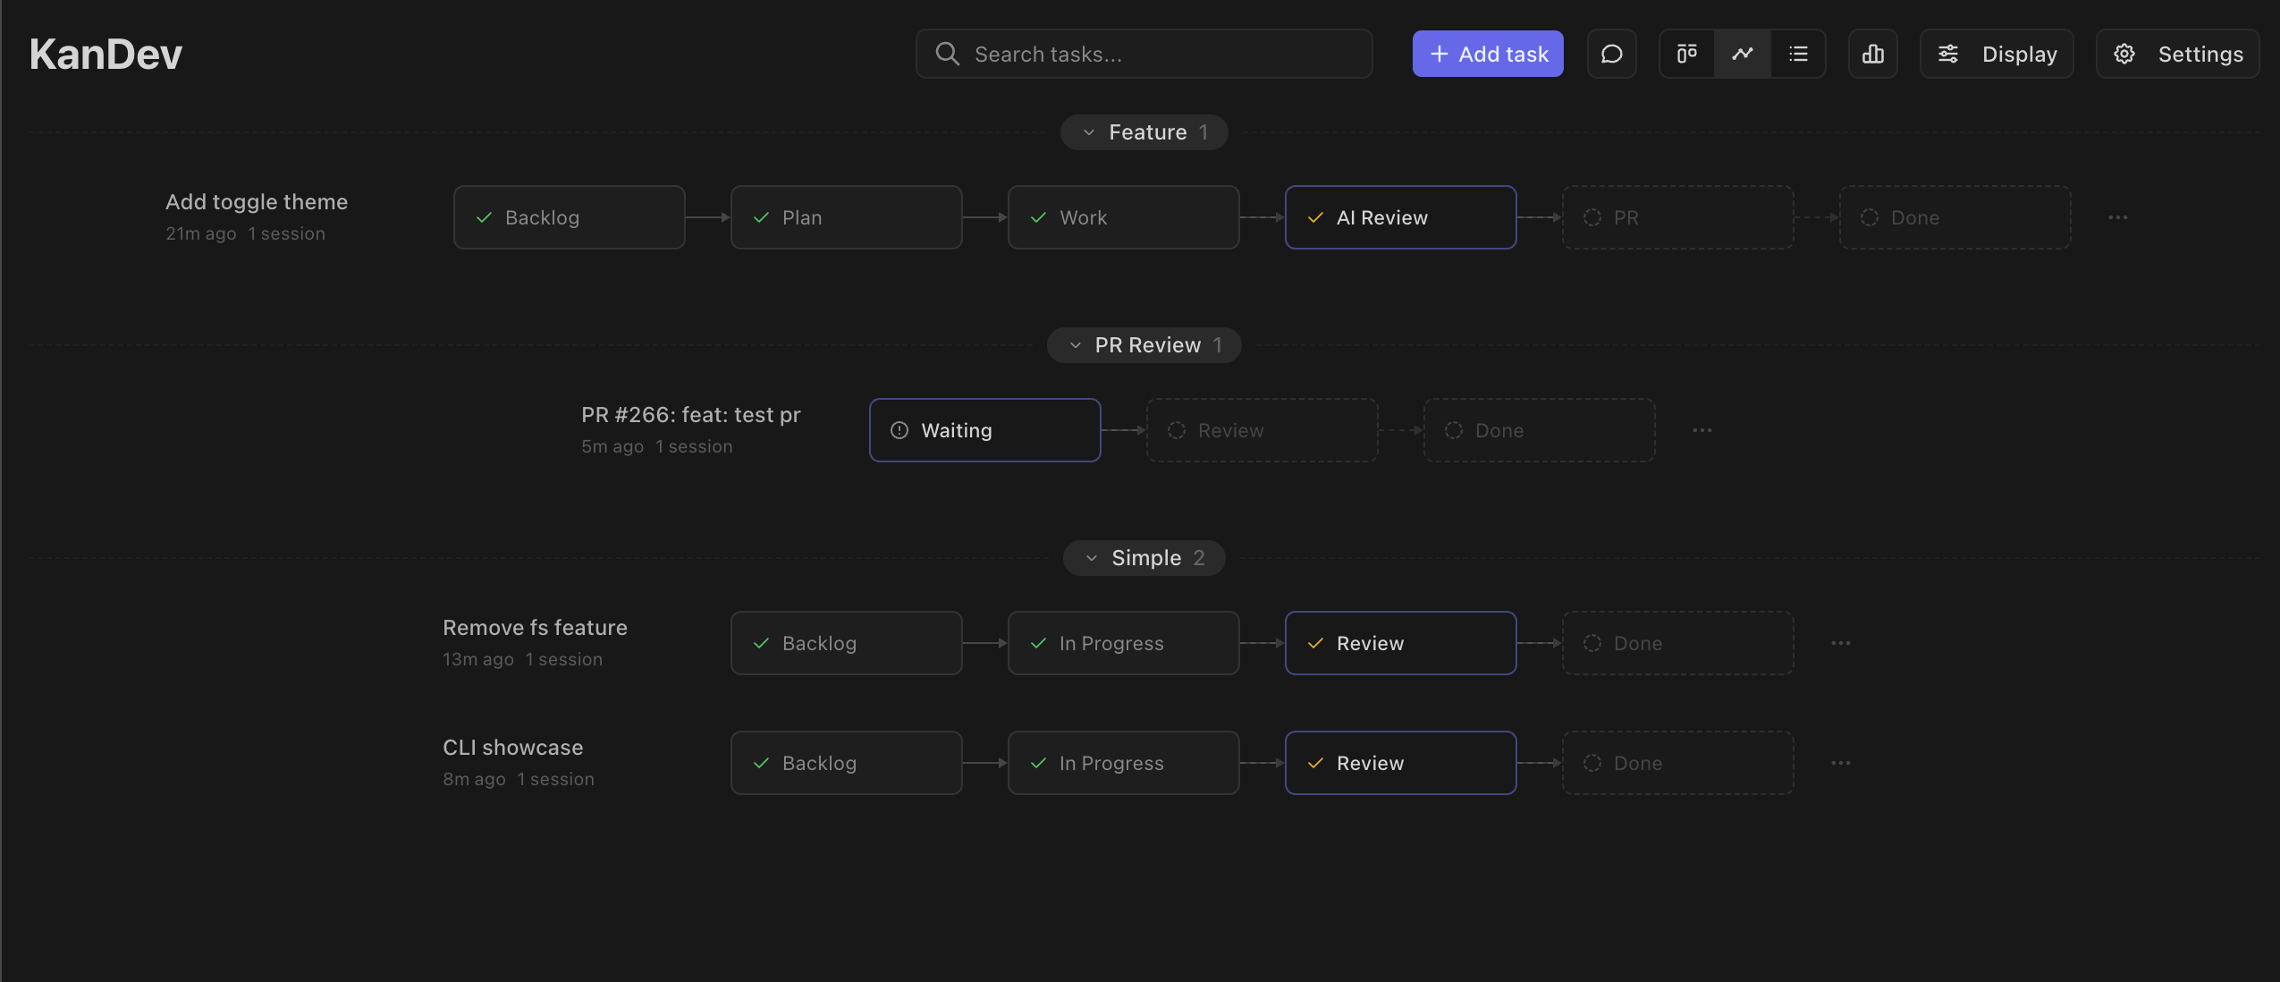Select the Waiting step of PR #266
Image resolution: width=2280 pixels, height=982 pixels.
(985, 430)
